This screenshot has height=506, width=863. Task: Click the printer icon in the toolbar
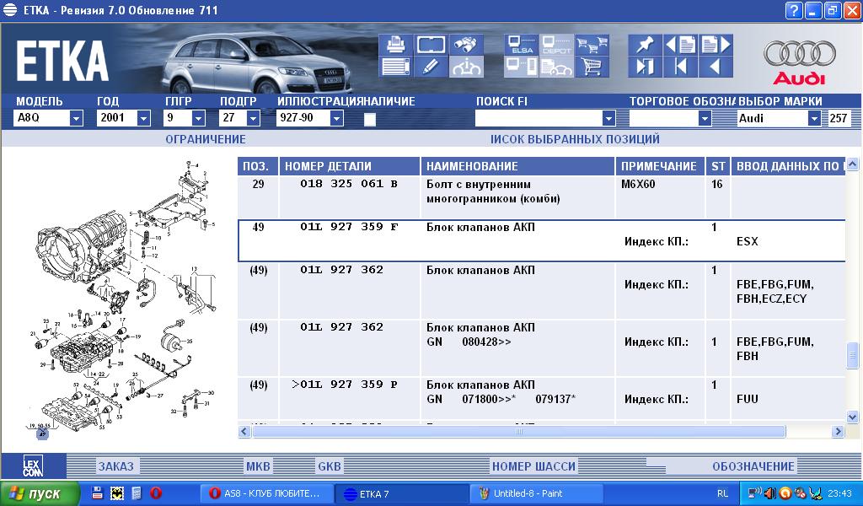point(394,44)
